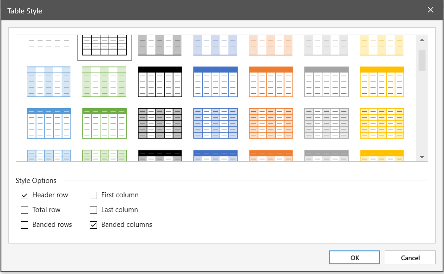This screenshot has width=444, height=274.
Task: Click the scroll up arrow in styles list
Action: [422, 40]
